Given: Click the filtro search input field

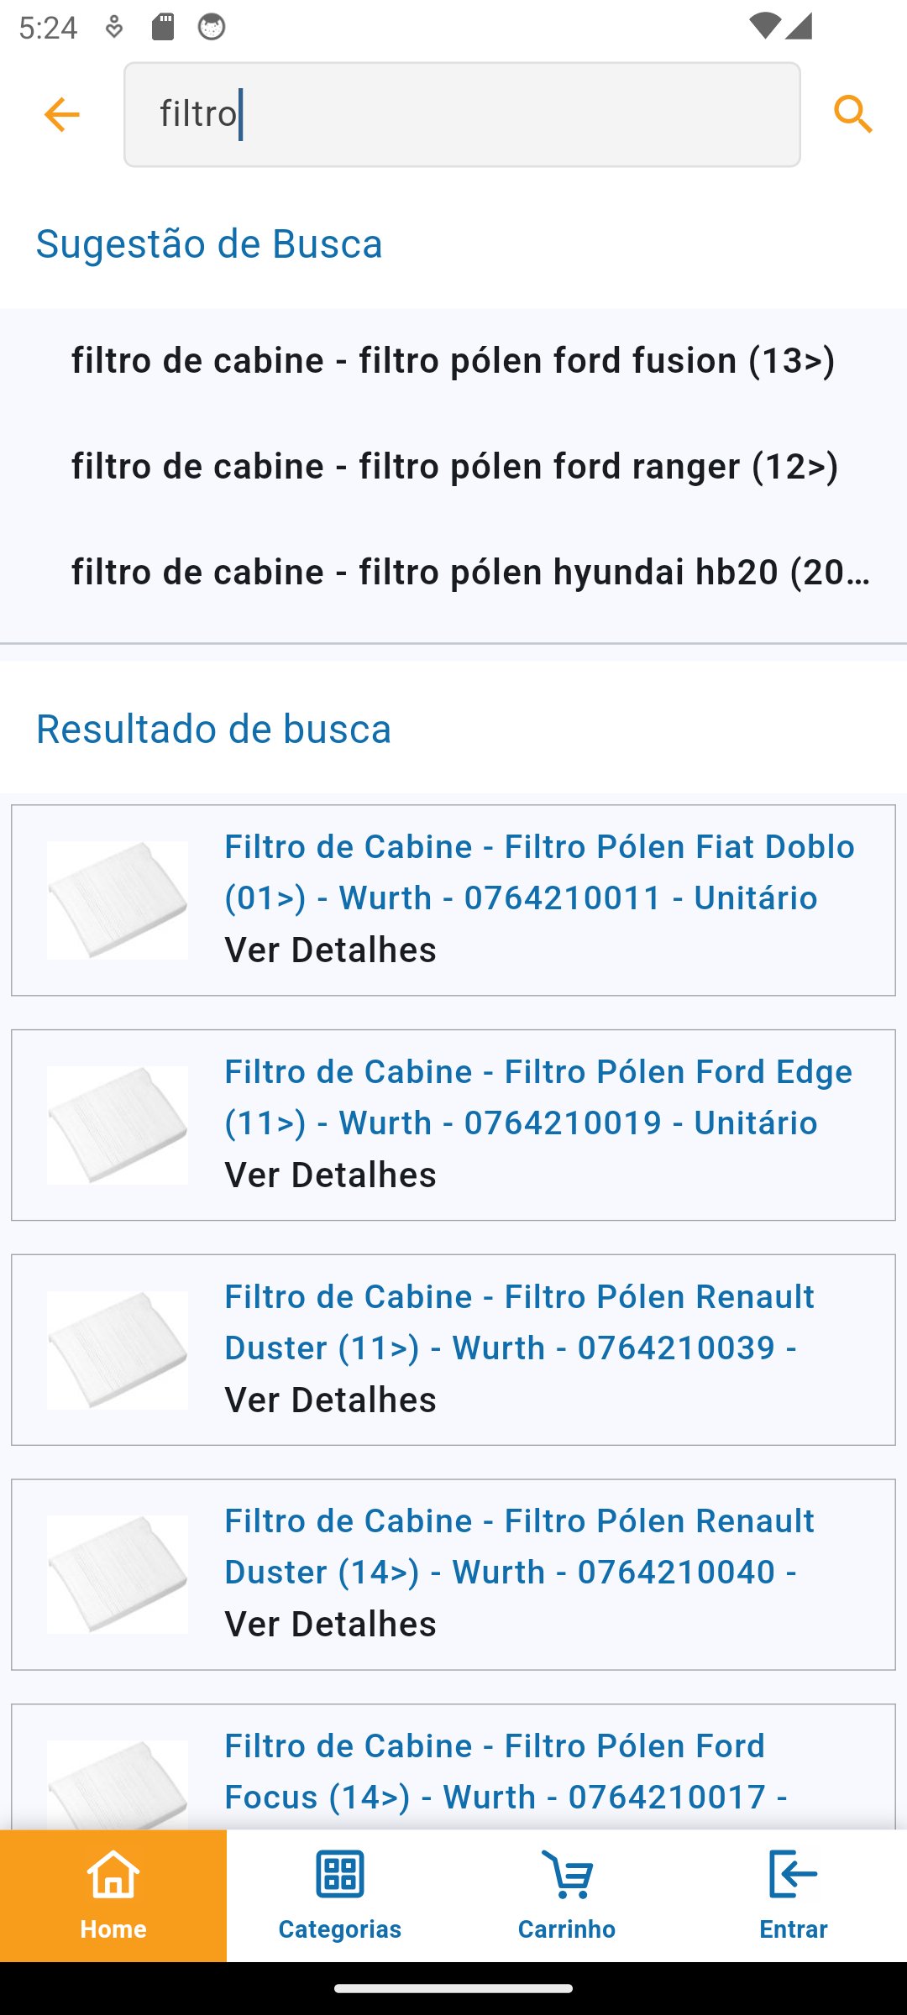Looking at the screenshot, I should (462, 114).
